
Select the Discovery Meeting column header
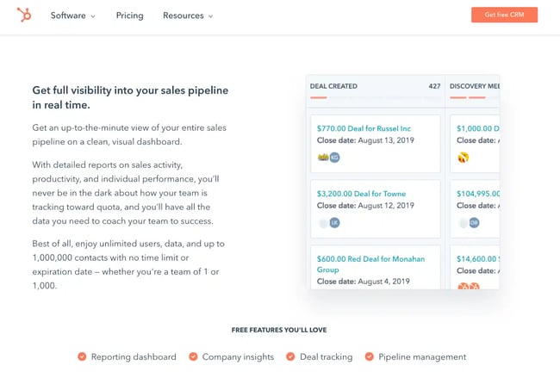coord(474,86)
